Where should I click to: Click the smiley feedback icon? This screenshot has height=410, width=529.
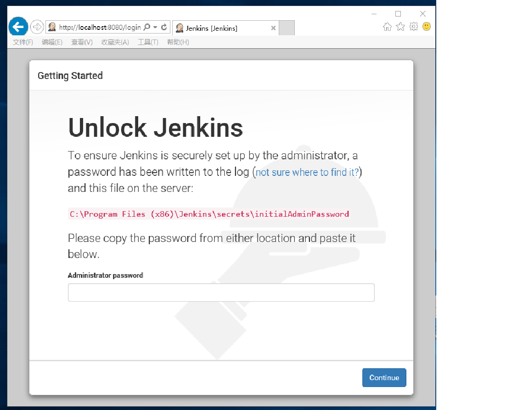pos(427,27)
